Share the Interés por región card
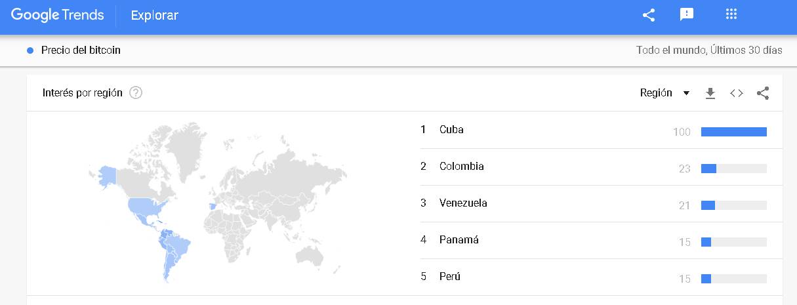This screenshot has height=305, width=797. (763, 93)
